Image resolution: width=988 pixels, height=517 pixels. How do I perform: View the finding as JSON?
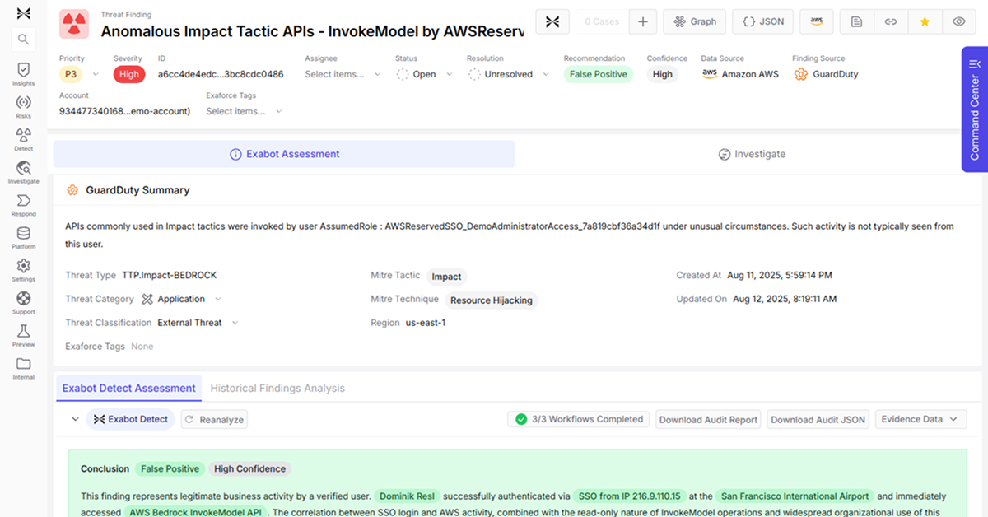[x=763, y=21]
